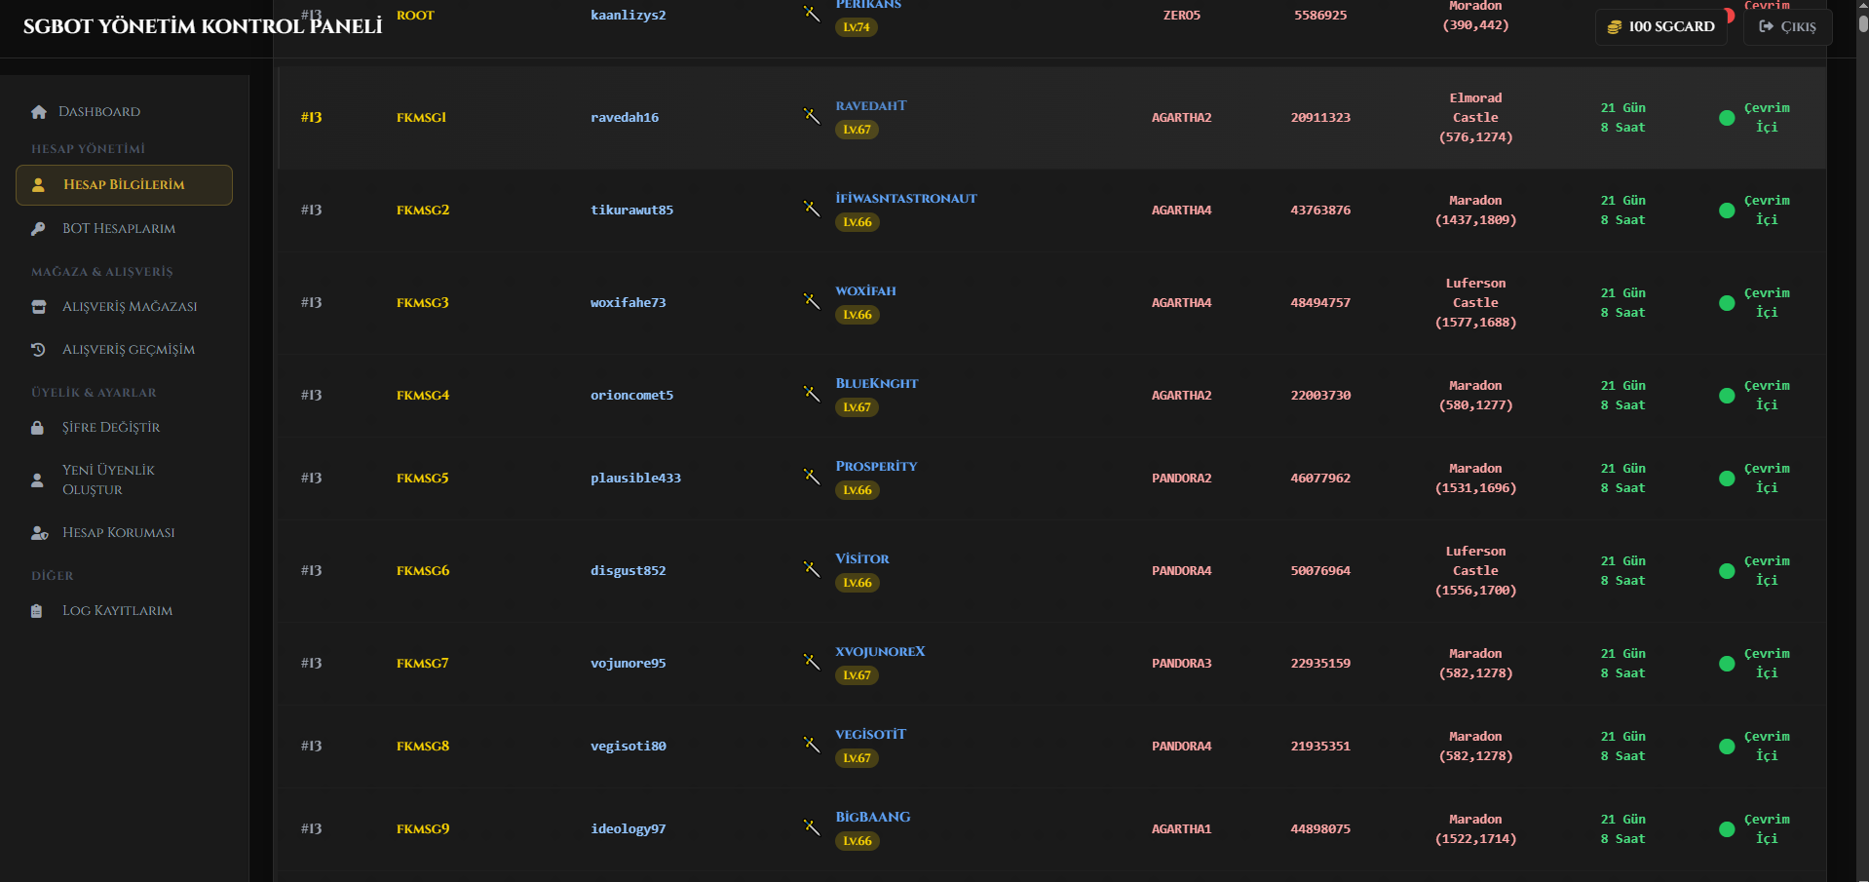Click the 100 SGCARD balance button
Viewport: 1869px width, 882px height.
coord(1661,26)
